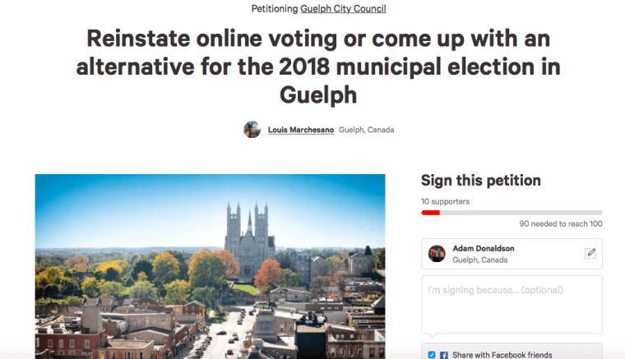This screenshot has height=359, width=625.
Task: Click Adam Donaldson's profile picture
Action: pyautogui.click(x=437, y=254)
